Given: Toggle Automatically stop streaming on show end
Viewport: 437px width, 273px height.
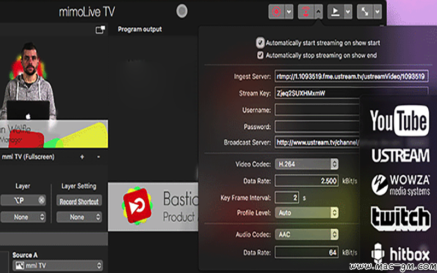Looking at the screenshot, I should point(260,55).
